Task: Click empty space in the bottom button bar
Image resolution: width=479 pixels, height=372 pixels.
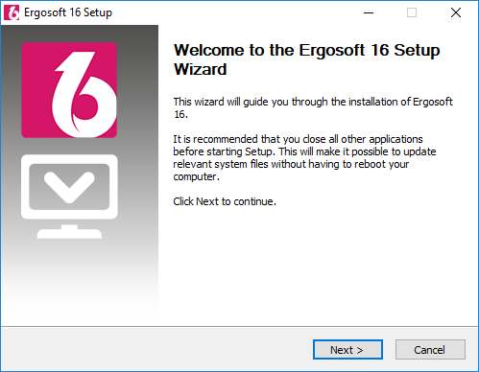Action: (x=154, y=349)
